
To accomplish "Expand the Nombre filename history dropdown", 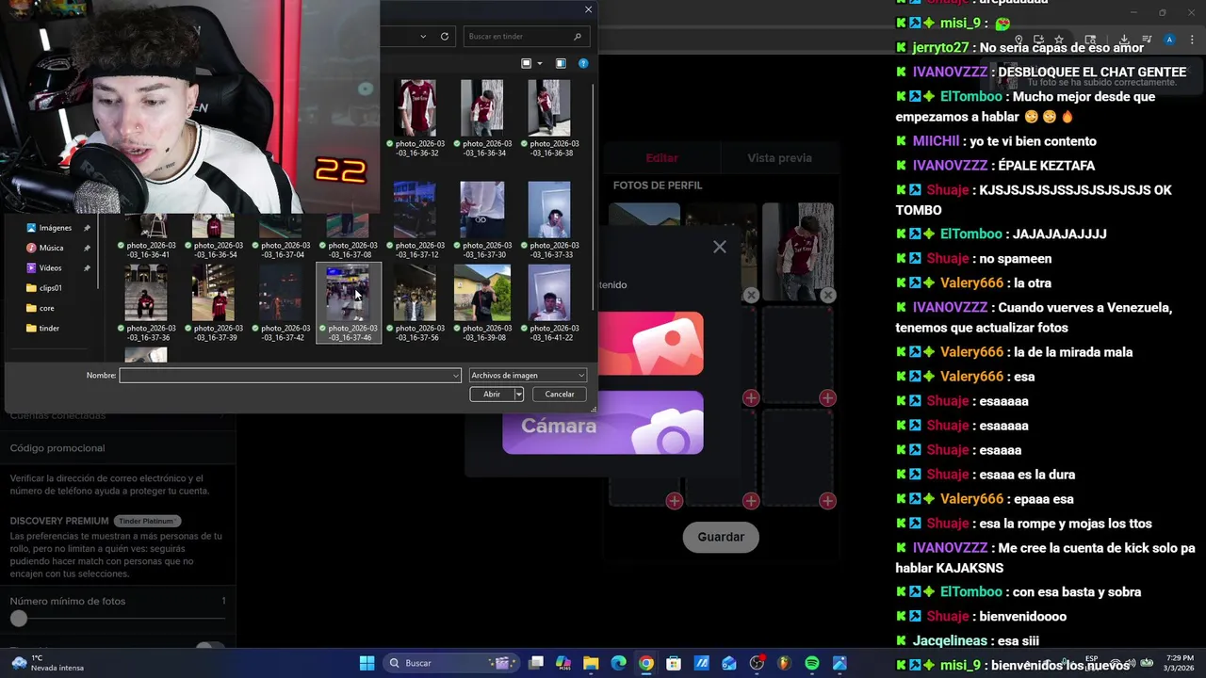I will (x=456, y=376).
